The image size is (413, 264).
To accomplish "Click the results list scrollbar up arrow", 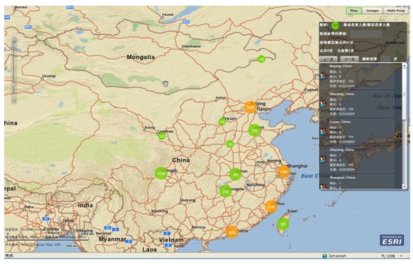I will pos(405,65).
